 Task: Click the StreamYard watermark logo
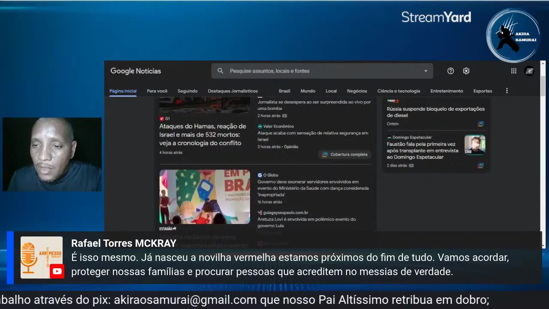coord(436,17)
